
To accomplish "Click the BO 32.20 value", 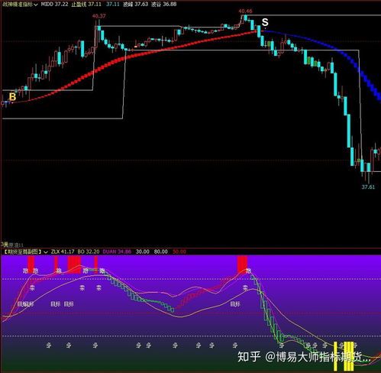I will tap(89, 251).
